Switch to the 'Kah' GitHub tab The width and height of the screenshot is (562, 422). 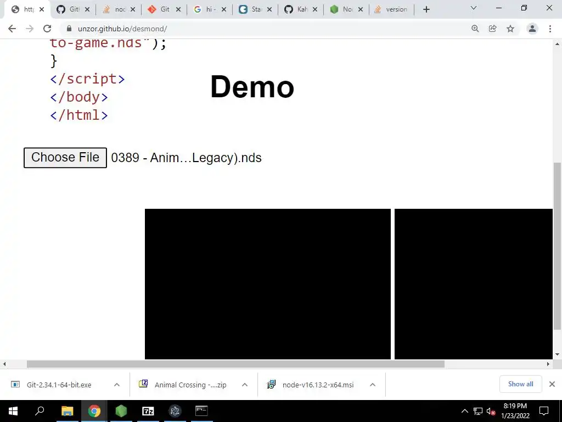pos(301,10)
